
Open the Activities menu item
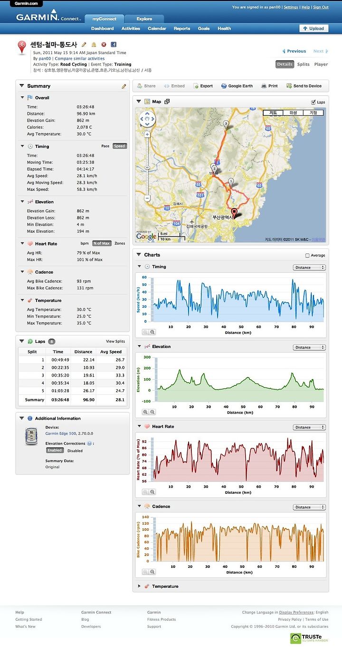coord(131,28)
